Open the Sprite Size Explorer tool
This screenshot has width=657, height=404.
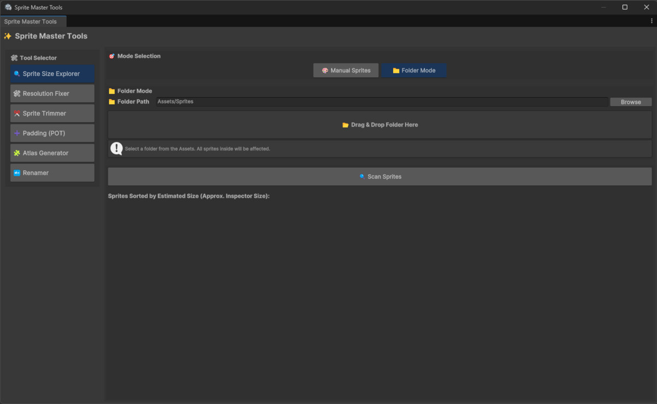52,74
